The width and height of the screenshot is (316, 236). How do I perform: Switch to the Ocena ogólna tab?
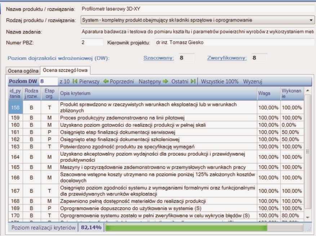point(23,71)
